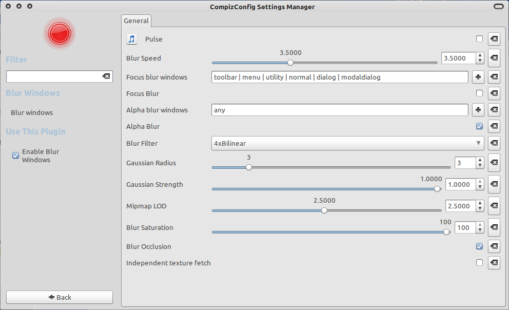Click the Back button
The height and width of the screenshot is (310, 509).
[x=60, y=297]
